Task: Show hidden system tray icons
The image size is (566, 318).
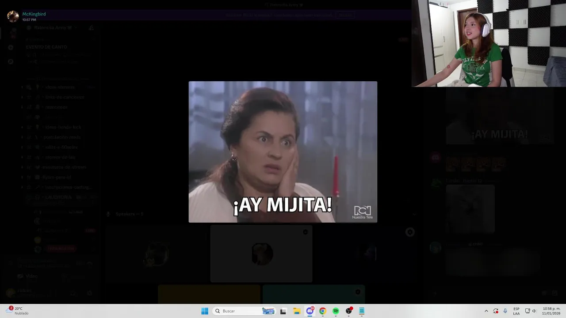Action: [x=486, y=311]
